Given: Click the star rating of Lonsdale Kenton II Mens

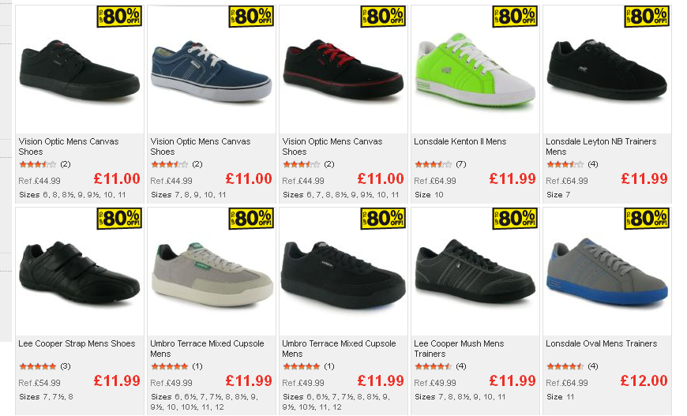Looking at the screenshot, I should 433,165.
